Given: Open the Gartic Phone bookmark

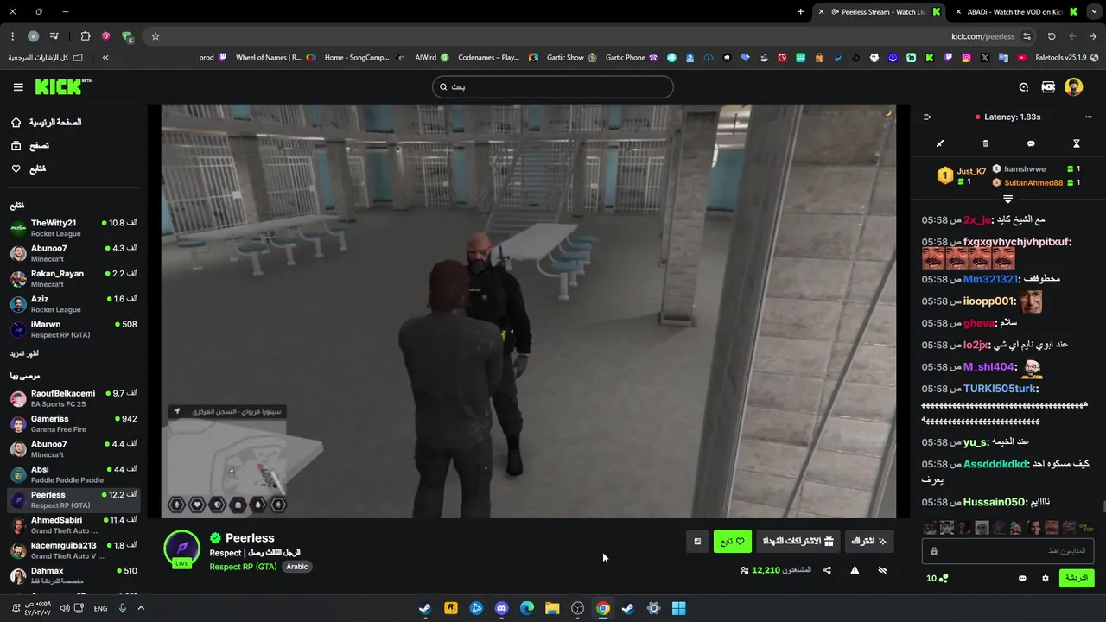Looking at the screenshot, I should pyautogui.click(x=631, y=58).
